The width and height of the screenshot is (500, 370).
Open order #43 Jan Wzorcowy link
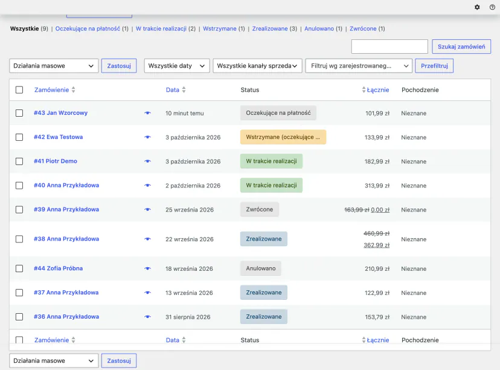click(60, 112)
